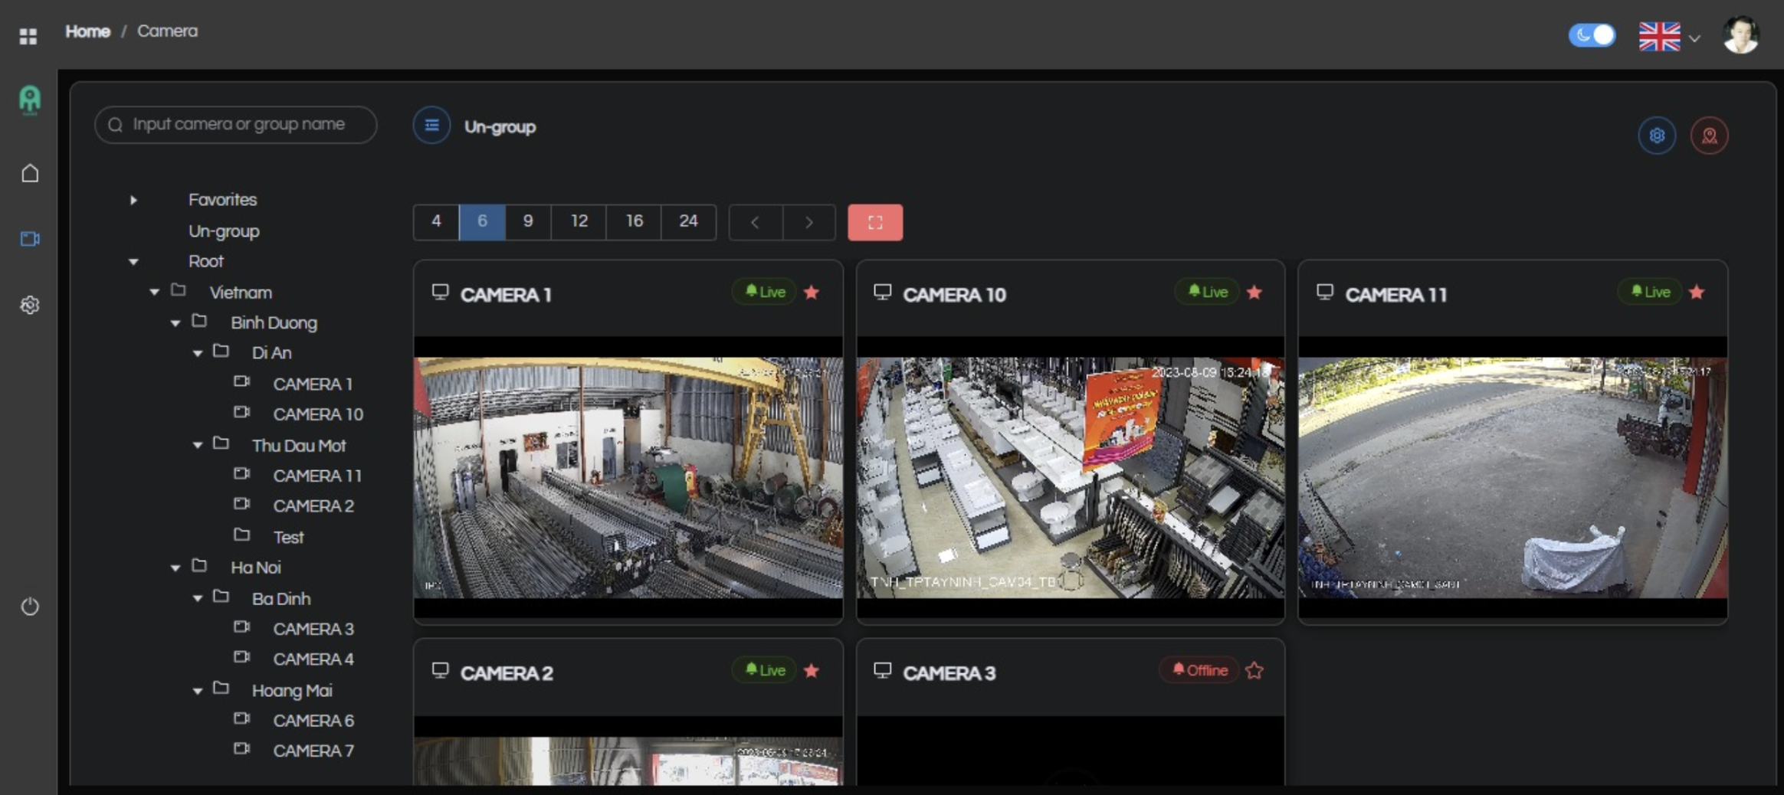Image resolution: width=1784 pixels, height=795 pixels.
Task: Click the camera icon beside CAMERA 6
Action: click(x=242, y=719)
